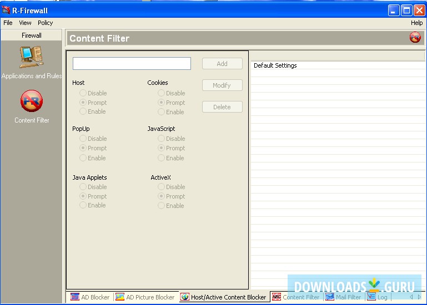Select Cookies Disable radio button
This screenshot has height=305, width=427.
point(161,93)
